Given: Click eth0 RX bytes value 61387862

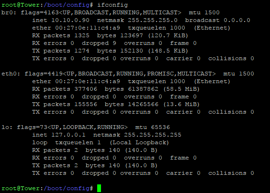Looking at the screenshot, I should tap(143, 89).
